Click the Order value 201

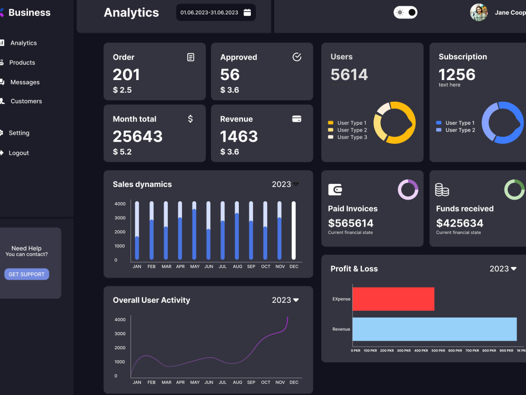tap(126, 75)
